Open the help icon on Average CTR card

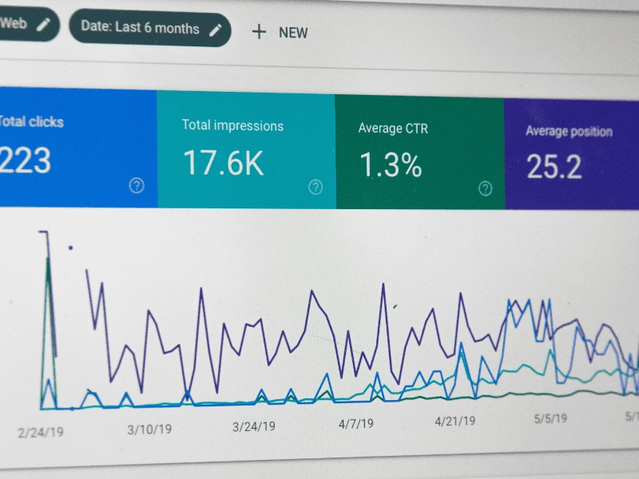click(x=485, y=188)
